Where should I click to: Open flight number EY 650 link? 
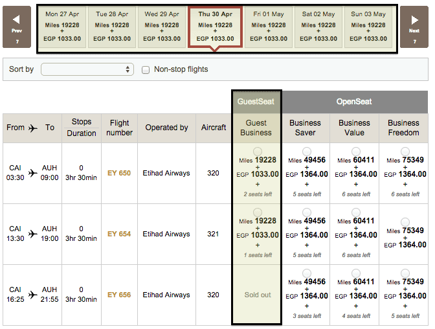(119, 173)
